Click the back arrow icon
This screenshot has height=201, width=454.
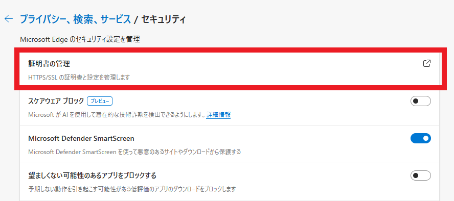tap(9, 19)
